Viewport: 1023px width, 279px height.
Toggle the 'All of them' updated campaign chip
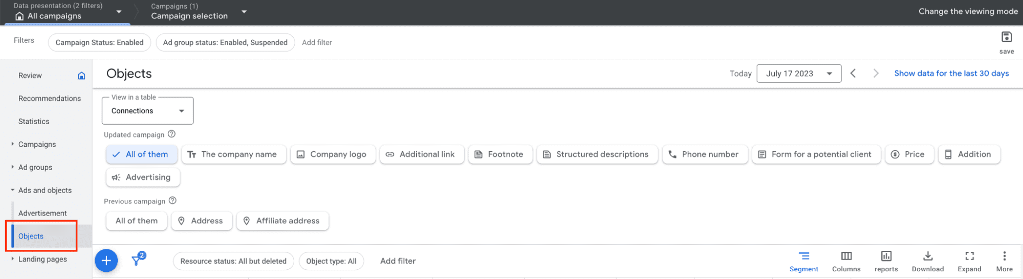coord(142,154)
